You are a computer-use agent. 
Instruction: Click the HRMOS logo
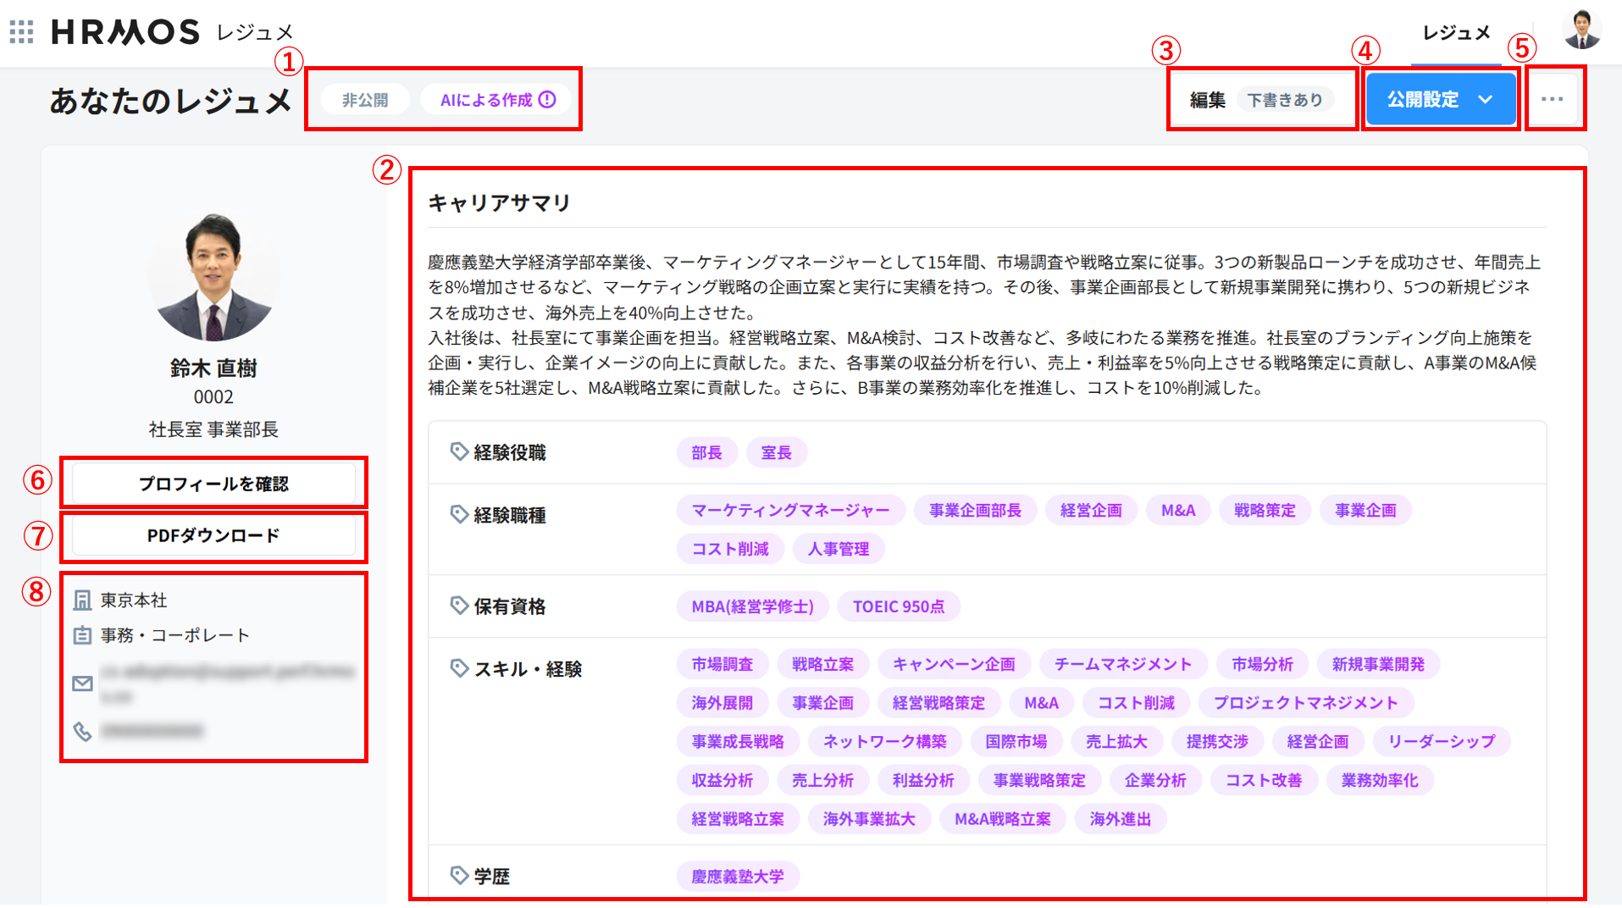coord(125,32)
